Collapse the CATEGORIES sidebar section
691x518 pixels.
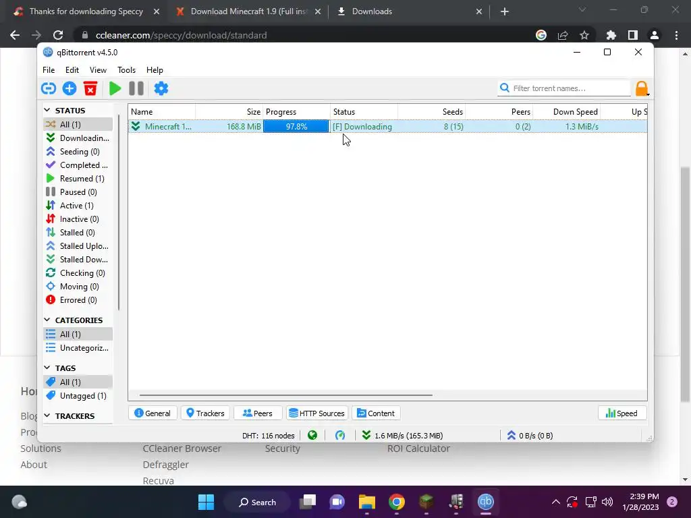point(47,320)
